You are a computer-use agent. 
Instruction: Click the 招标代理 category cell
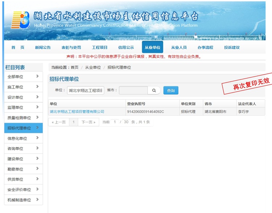[191, 112]
